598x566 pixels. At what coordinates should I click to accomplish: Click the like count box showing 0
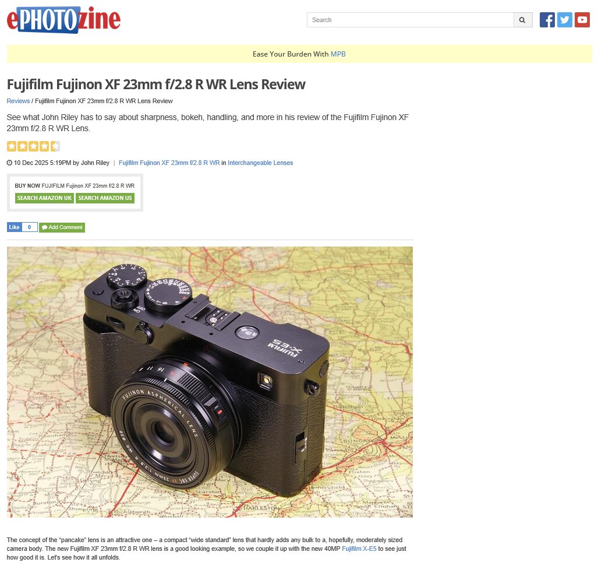[29, 227]
